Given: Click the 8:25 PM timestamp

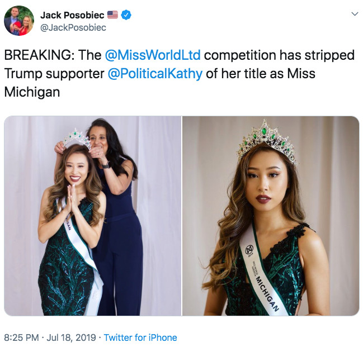Looking at the screenshot, I should [x=21, y=338].
